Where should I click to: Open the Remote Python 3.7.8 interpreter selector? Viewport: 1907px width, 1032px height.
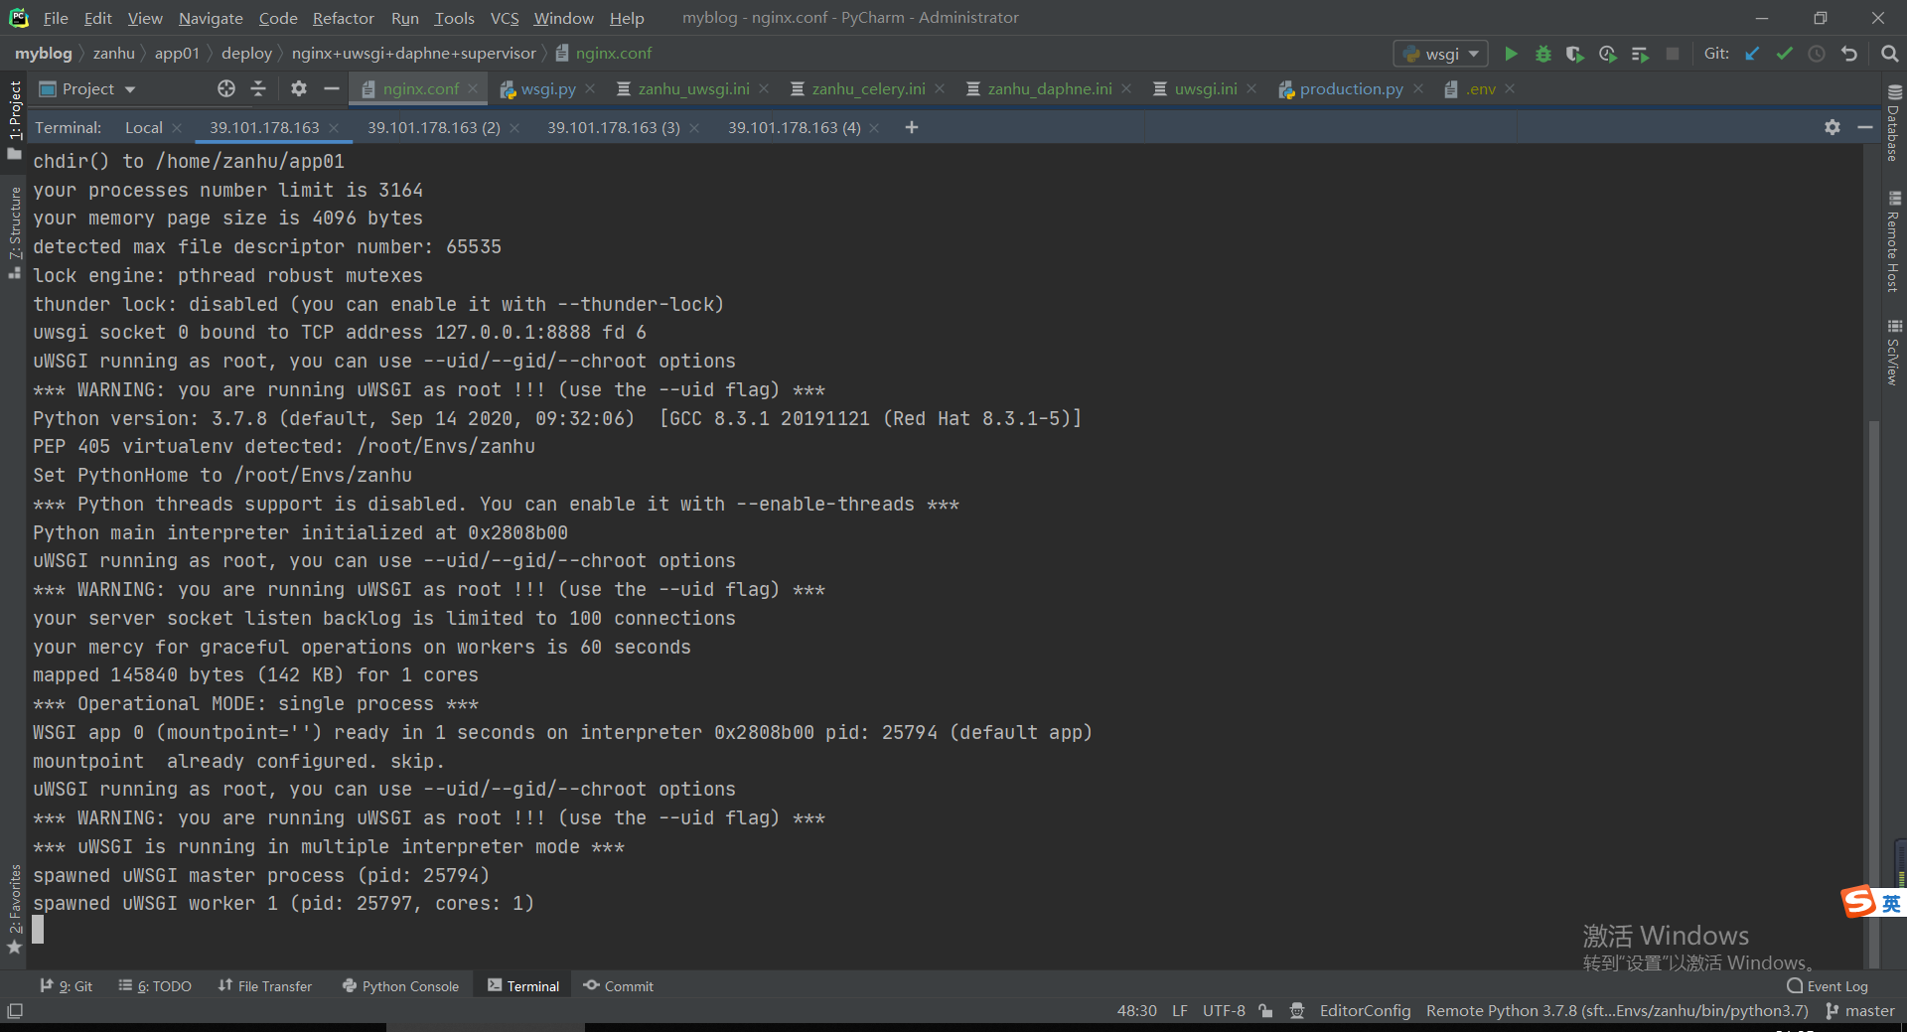tap(1617, 1010)
